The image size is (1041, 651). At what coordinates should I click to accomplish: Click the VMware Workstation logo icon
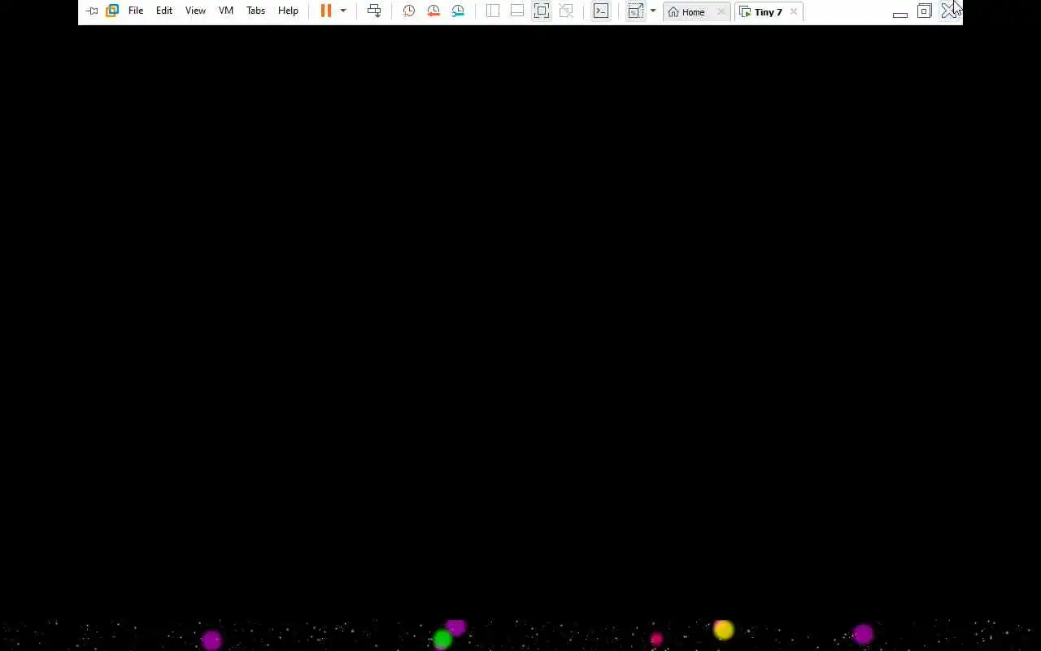tap(112, 11)
